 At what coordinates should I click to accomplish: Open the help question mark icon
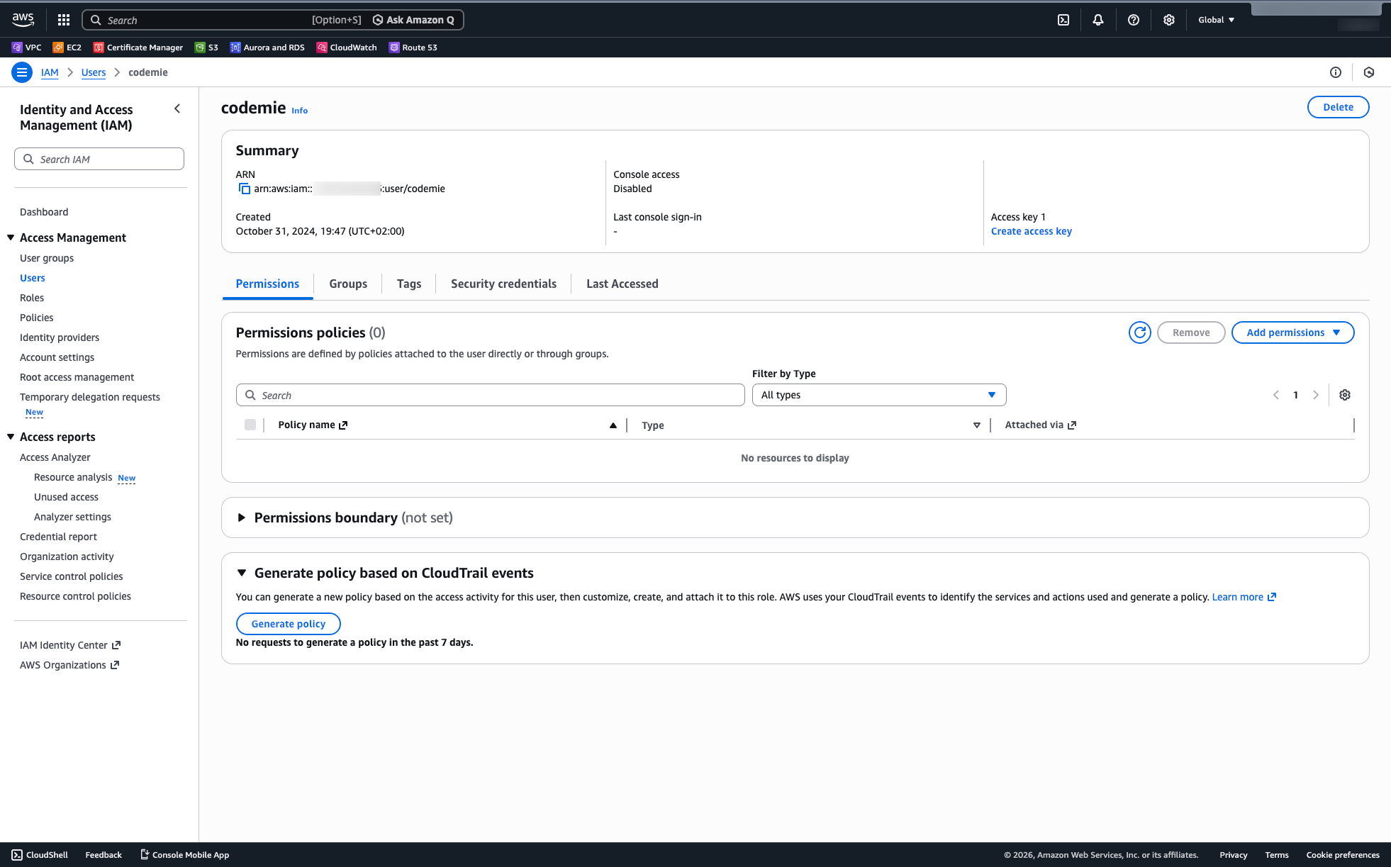1133,19
